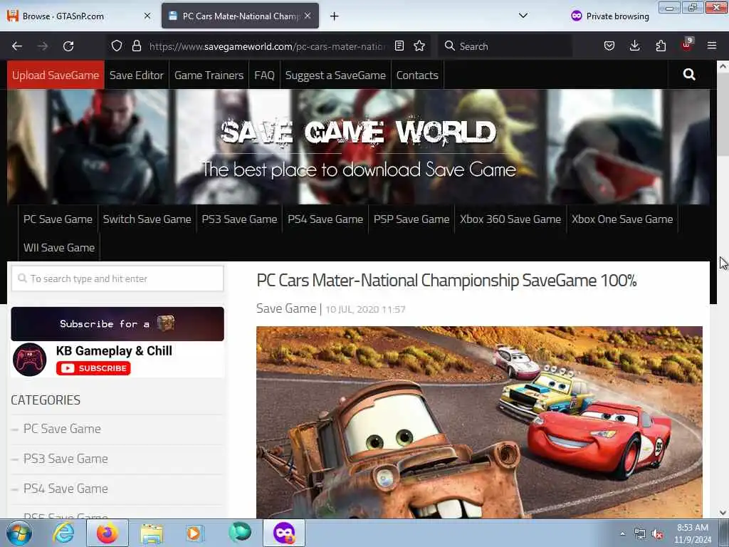Click the article title PC Cars Mater-National
Image resolution: width=729 pixels, height=547 pixels.
pos(446,281)
